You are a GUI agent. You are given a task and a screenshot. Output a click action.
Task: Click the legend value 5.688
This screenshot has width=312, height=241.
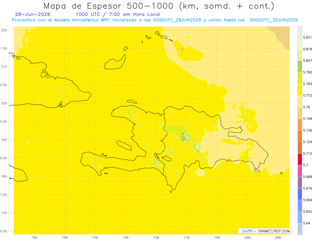point(308,177)
